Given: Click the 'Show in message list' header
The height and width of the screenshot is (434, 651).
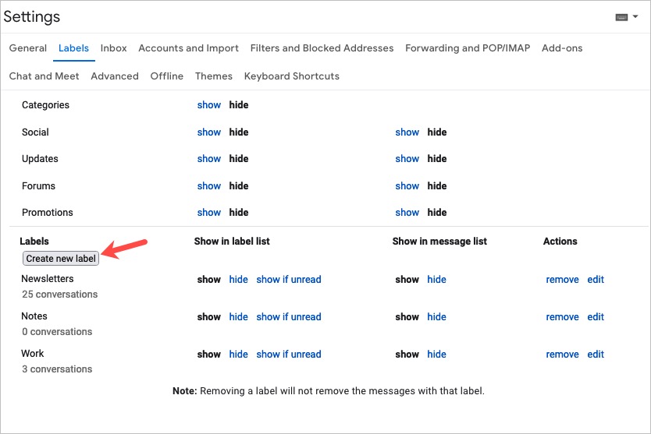Looking at the screenshot, I should point(439,242).
